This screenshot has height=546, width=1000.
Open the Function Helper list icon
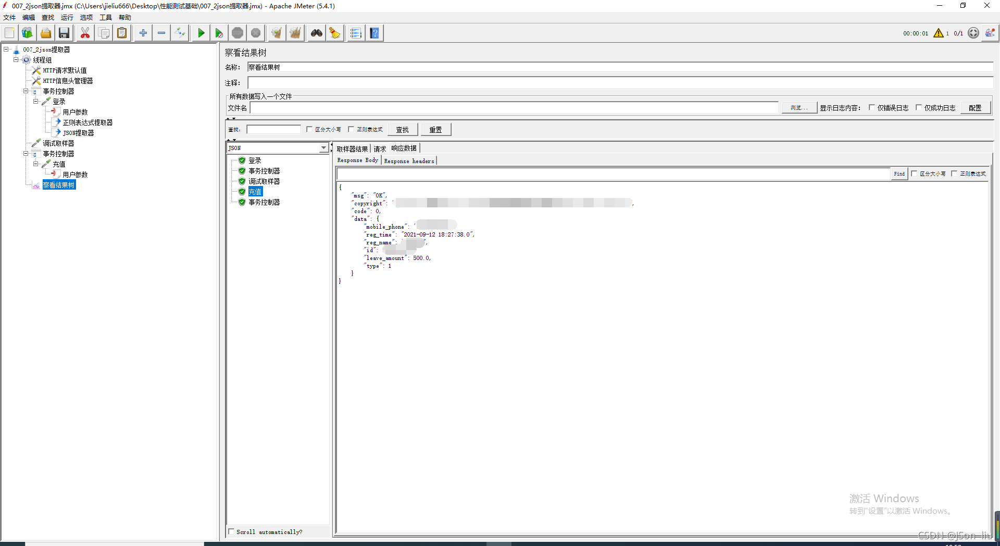(x=356, y=33)
